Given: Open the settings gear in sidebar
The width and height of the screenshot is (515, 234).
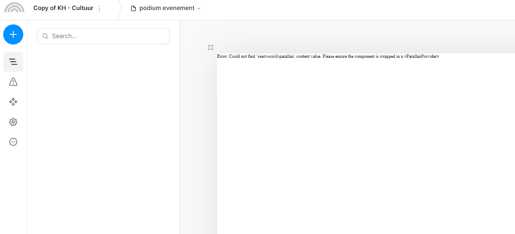Looking at the screenshot, I should [x=13, y=122].
